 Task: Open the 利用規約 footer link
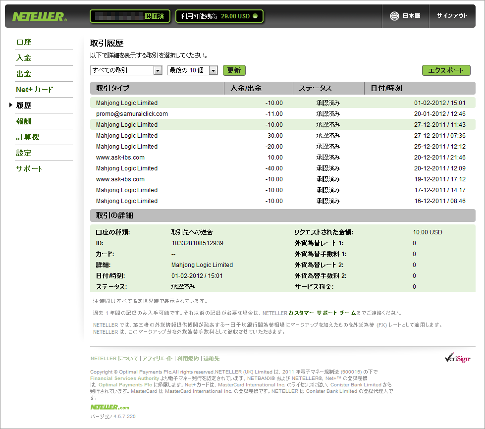188,358
